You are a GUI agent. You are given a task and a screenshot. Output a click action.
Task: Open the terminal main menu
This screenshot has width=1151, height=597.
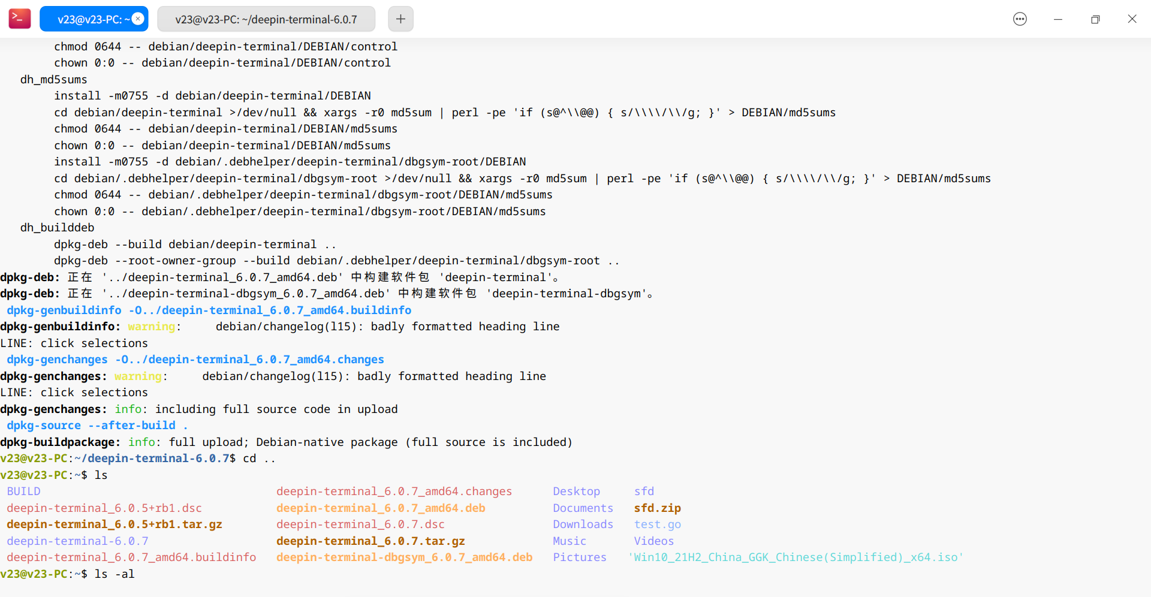[1020, 19]
